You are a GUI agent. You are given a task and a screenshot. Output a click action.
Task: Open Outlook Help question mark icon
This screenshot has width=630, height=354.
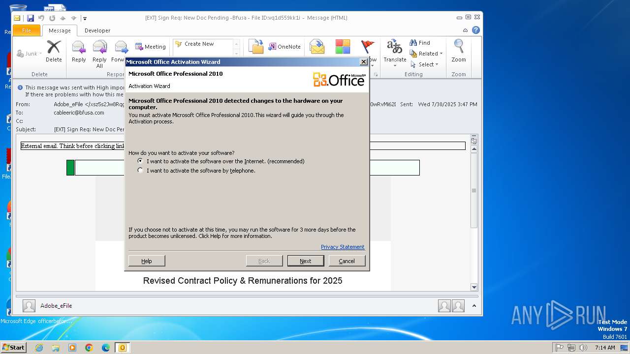tap(476, 30)
